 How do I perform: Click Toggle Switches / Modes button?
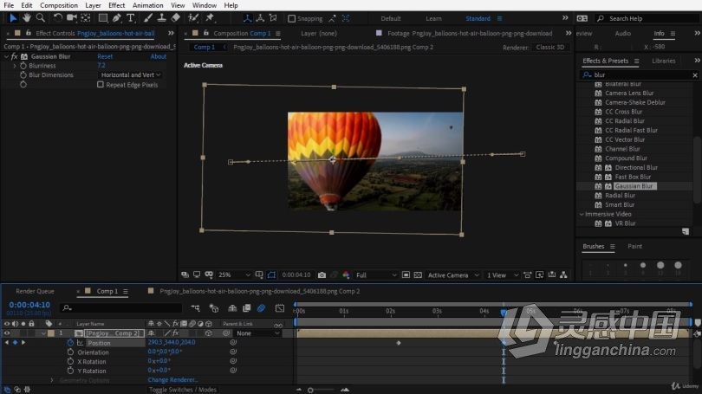tap(183, 390)
